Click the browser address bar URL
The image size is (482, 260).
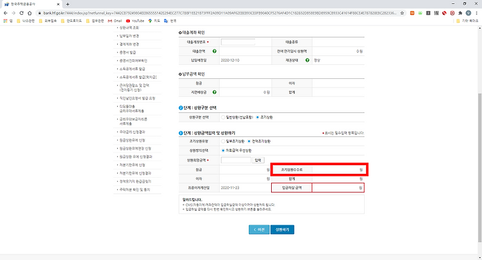(220, 13)
